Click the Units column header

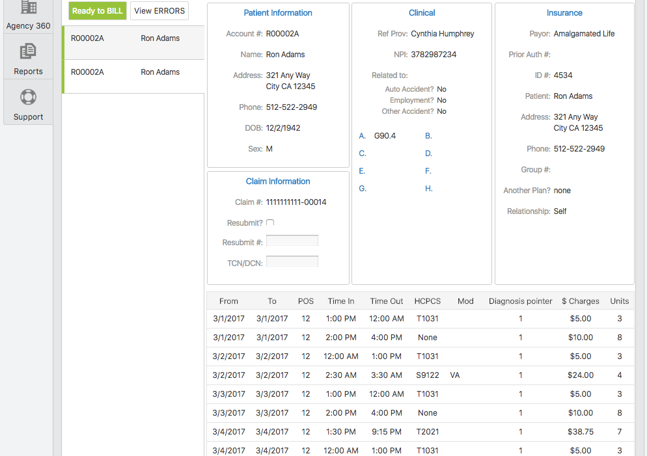coord(620,301)
